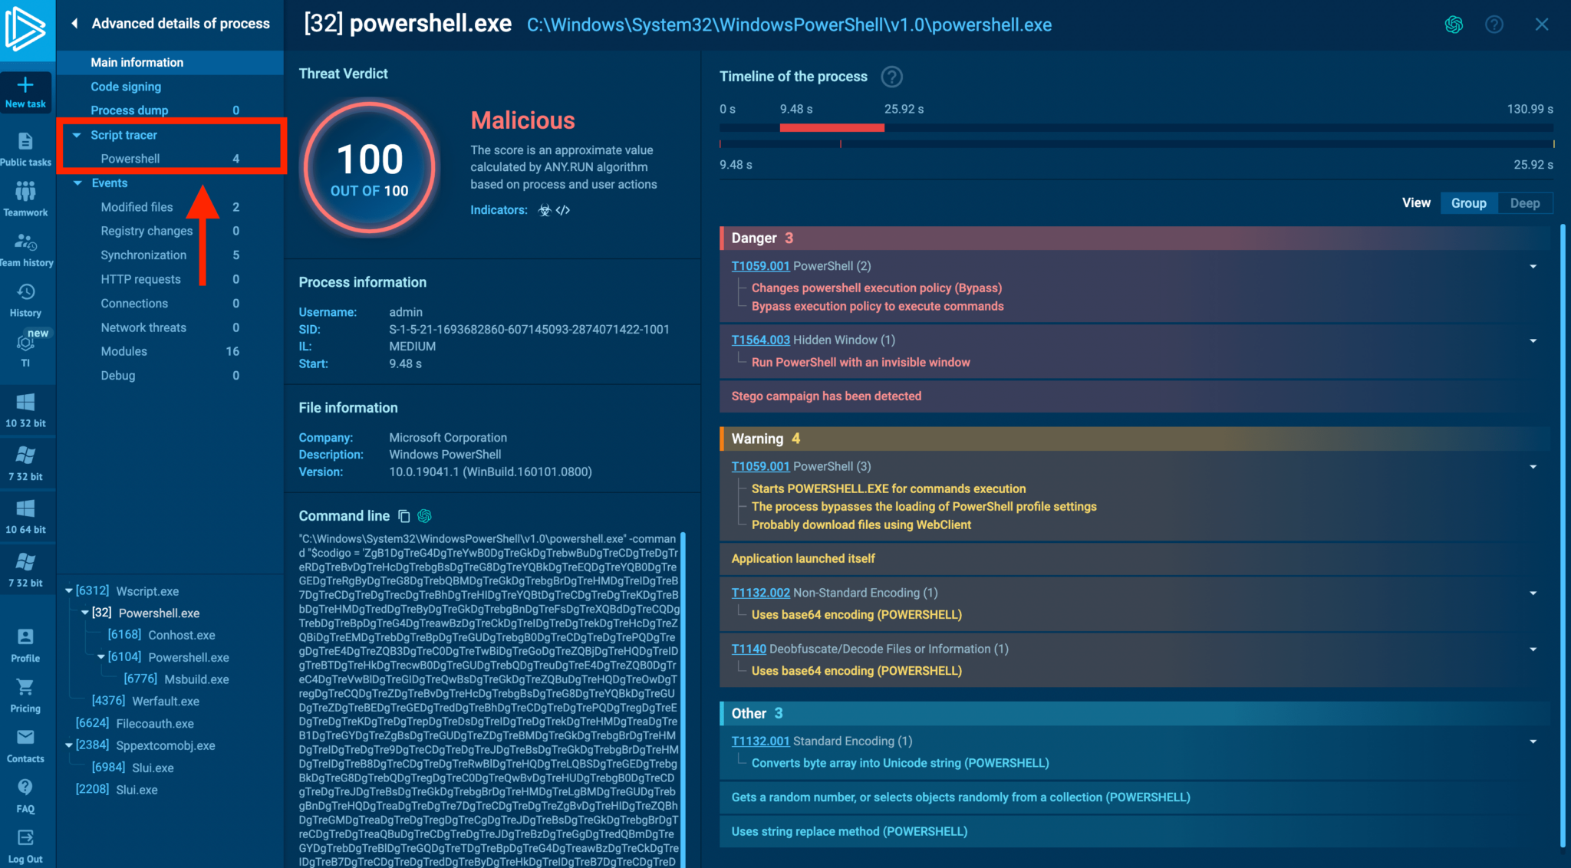Image resolution: width=1571 pixels, height=868 pixels.
Task: Collapse the [6312] Wscript.exe tree node
Action: [69, 591]
